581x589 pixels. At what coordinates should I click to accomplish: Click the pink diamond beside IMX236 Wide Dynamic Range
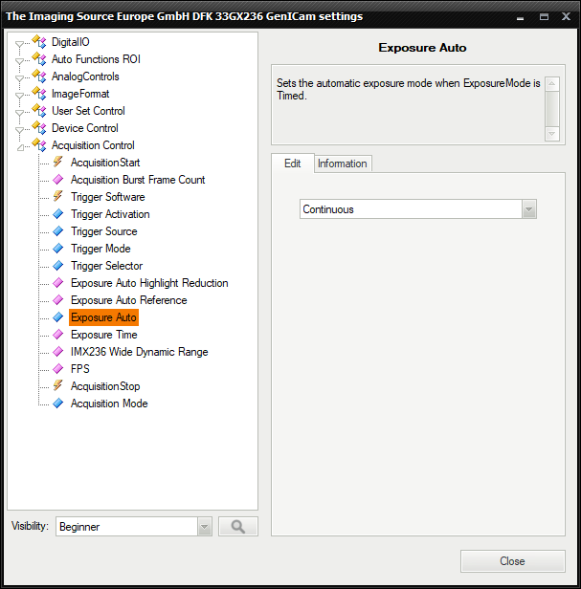pos(58,352)
